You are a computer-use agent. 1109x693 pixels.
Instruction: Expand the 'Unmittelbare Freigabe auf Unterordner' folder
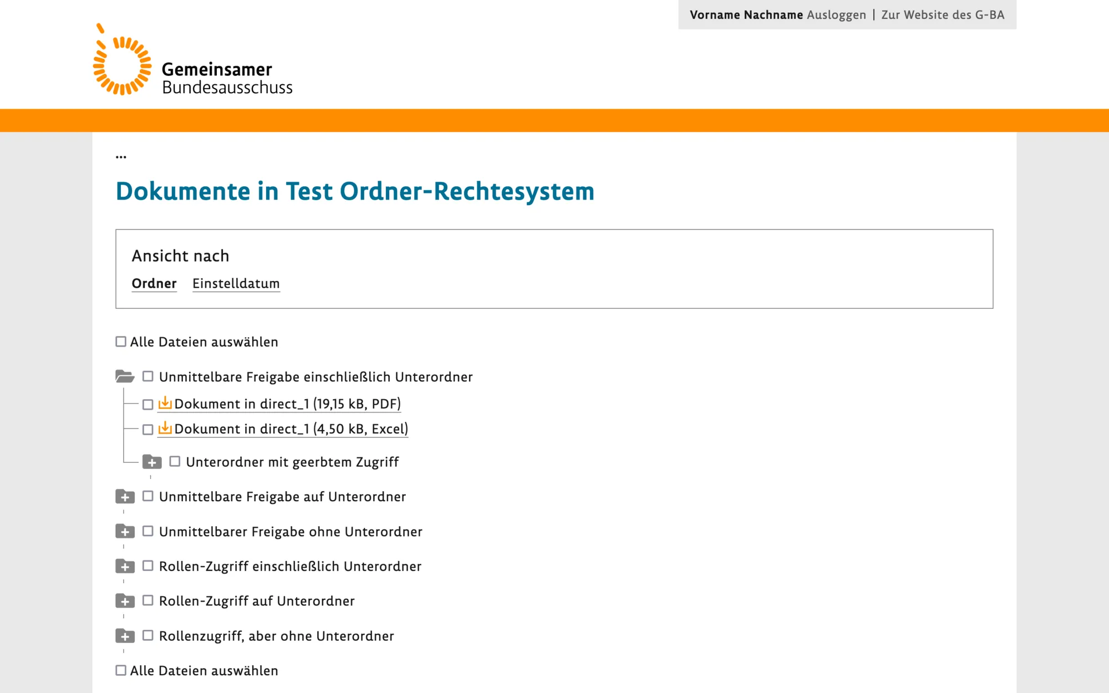(126, 497)
